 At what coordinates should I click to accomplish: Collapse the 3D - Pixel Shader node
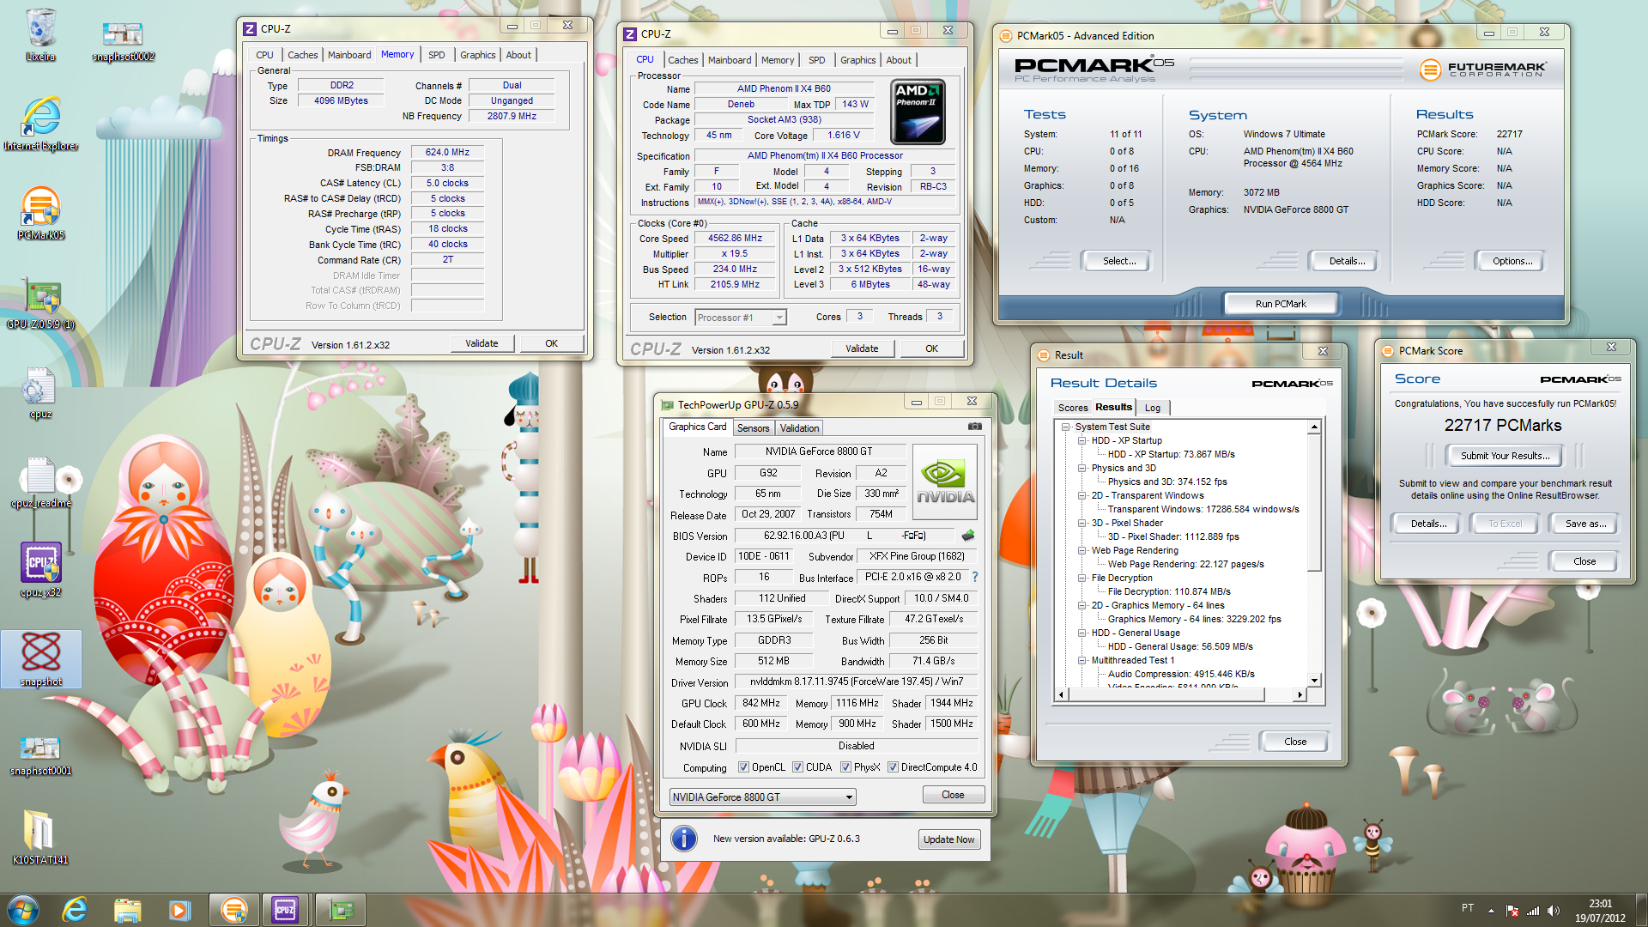pyautogui.click(x=1082, y=523)
